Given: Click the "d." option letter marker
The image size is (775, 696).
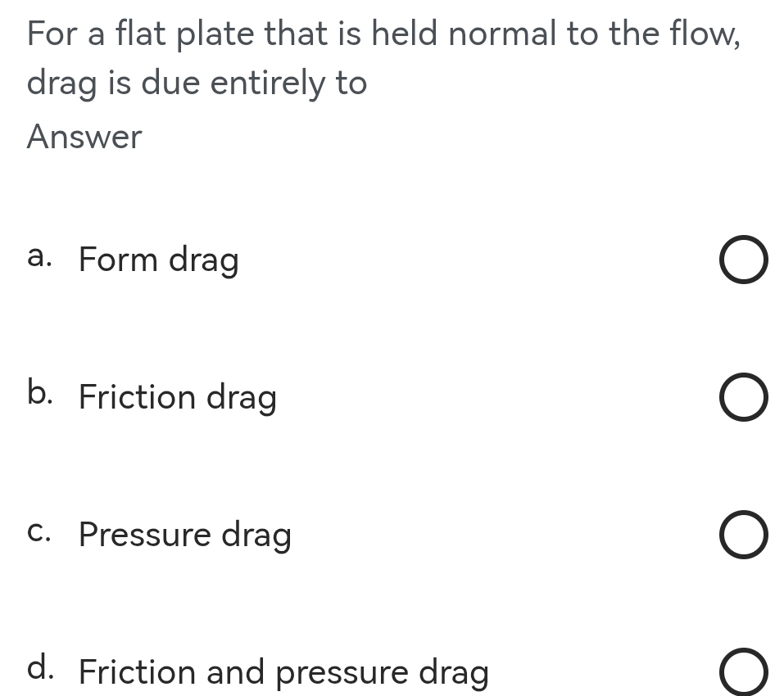Looking at the screenshot, I should (x=41, y=669).
